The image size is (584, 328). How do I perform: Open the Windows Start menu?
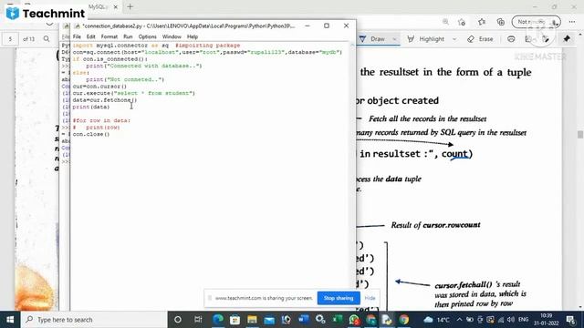10,320
